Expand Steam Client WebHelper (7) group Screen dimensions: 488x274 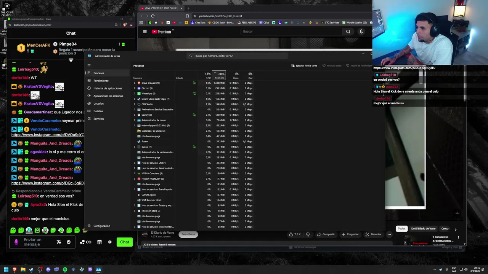pos(135,99)
